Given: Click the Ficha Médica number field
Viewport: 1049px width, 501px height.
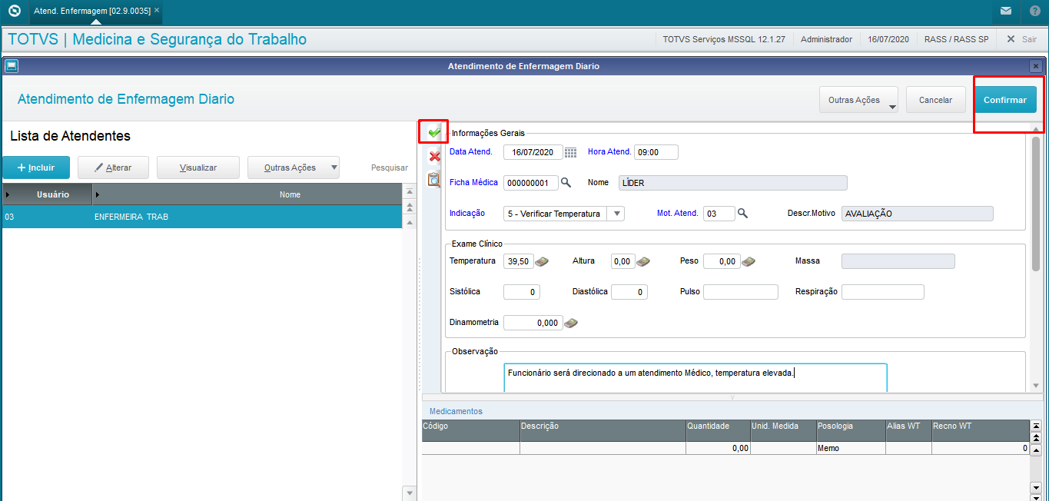Looking at the screenshot, I should coord(531,183).
